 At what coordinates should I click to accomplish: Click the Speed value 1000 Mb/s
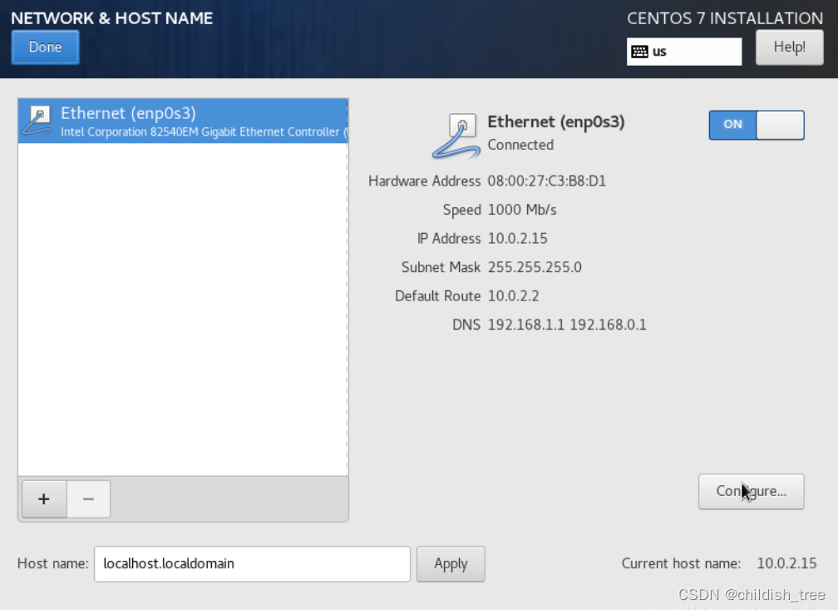(522, 210)
